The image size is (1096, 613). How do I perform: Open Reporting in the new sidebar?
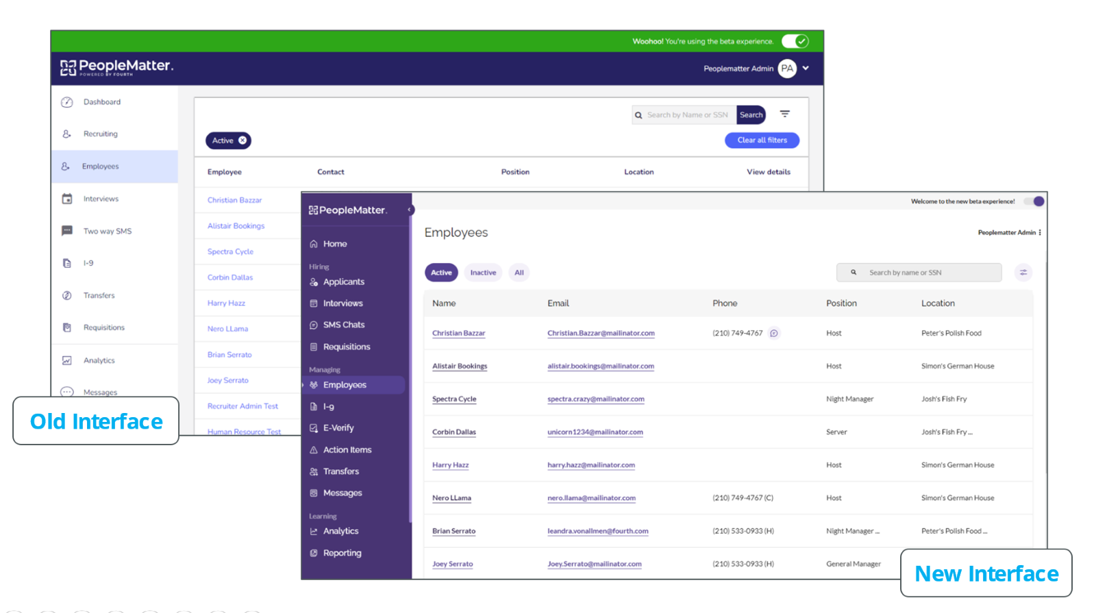[x=342, y=553]
